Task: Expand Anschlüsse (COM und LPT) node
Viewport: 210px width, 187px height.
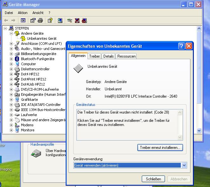Action: point(11,44)
